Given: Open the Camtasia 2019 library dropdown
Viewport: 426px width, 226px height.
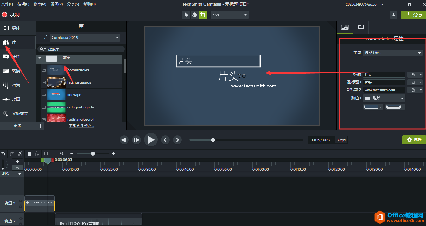Looking at the screenshot, I should coord(85,38).
